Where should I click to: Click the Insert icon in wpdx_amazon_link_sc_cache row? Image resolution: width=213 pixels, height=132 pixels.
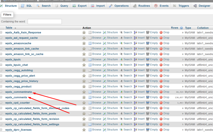click(135, 54)
